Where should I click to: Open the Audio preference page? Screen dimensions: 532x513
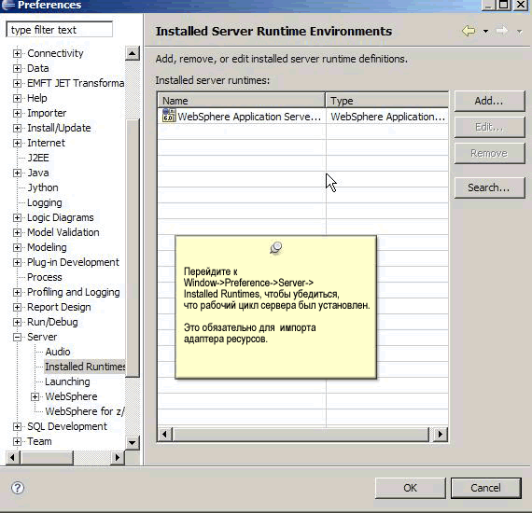point(58,352)
